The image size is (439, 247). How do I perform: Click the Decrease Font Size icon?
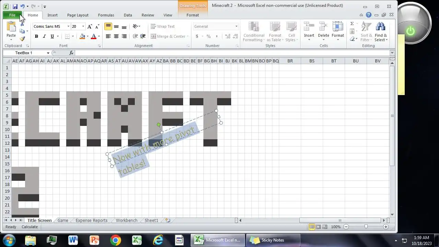coord(97,26)
